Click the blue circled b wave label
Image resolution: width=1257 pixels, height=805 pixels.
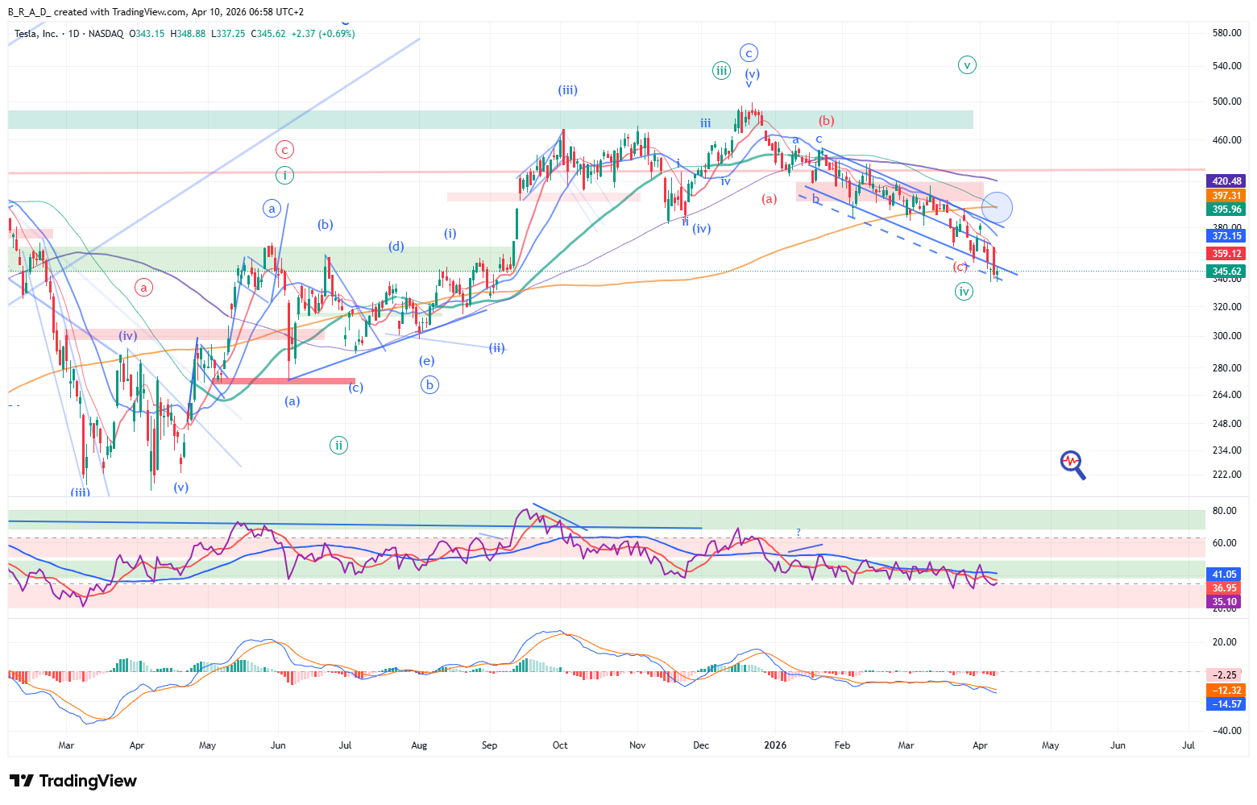tap(429, 384)
